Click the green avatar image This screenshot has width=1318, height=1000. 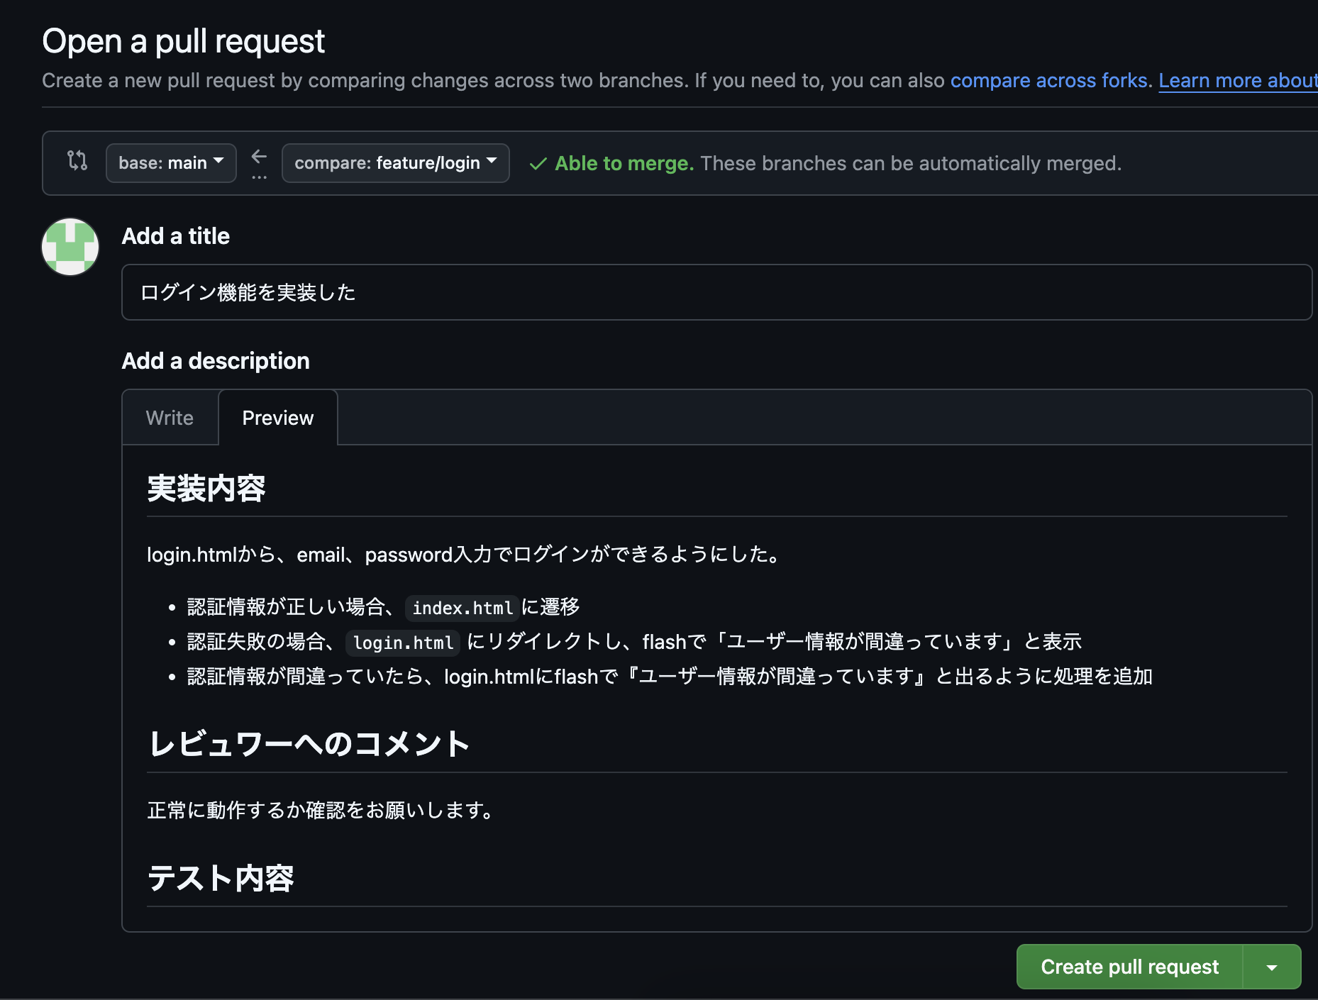[70, 247]
